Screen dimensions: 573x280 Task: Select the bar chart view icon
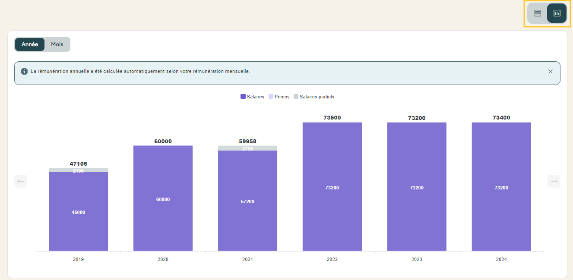tap(557, 13)
